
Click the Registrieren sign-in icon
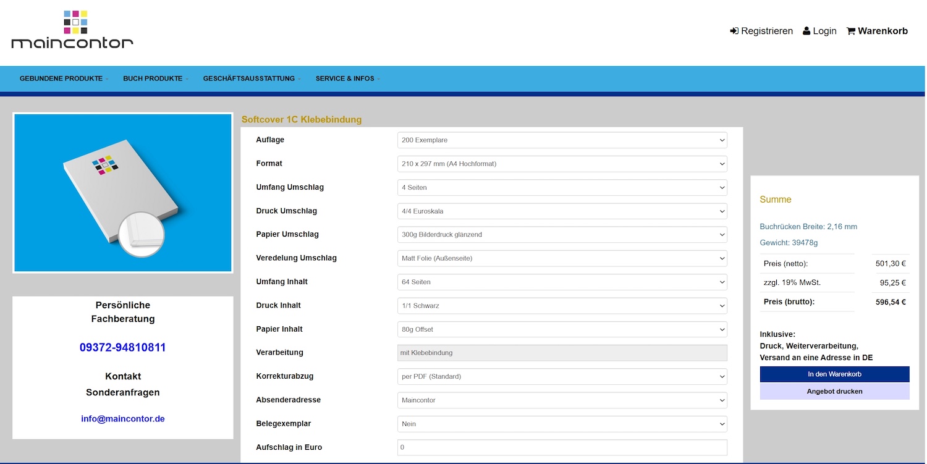(x=734, y=31)
